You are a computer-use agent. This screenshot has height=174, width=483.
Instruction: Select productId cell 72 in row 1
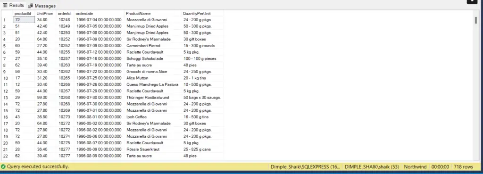click(24, 20)
